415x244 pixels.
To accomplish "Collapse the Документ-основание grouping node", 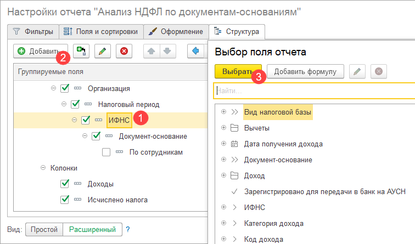I will (x=85, y=136).
